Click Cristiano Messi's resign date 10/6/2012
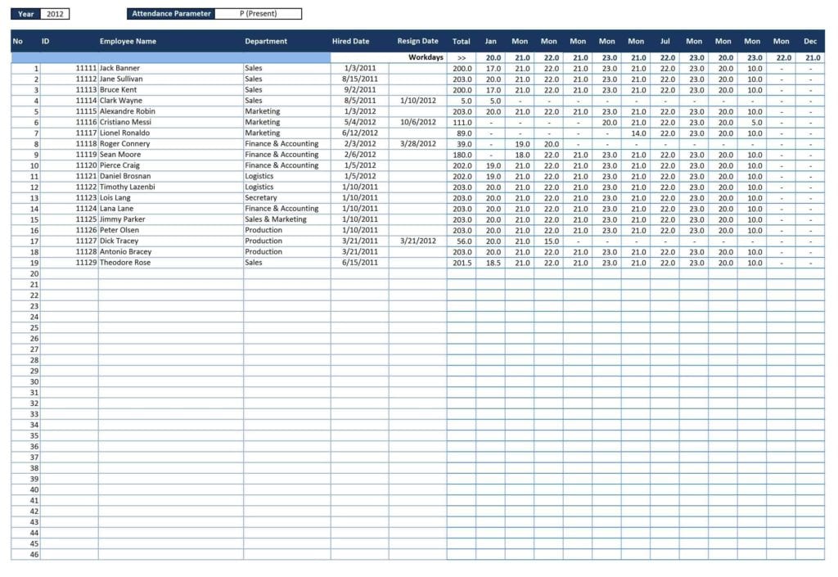Screen dimensions: 838x577 point(417,122)
